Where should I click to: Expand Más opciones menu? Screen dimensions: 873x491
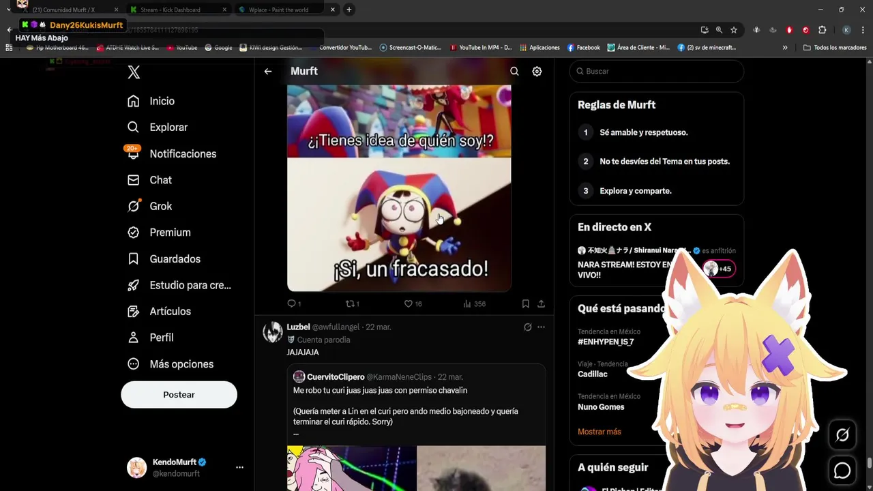click(171, 364)
